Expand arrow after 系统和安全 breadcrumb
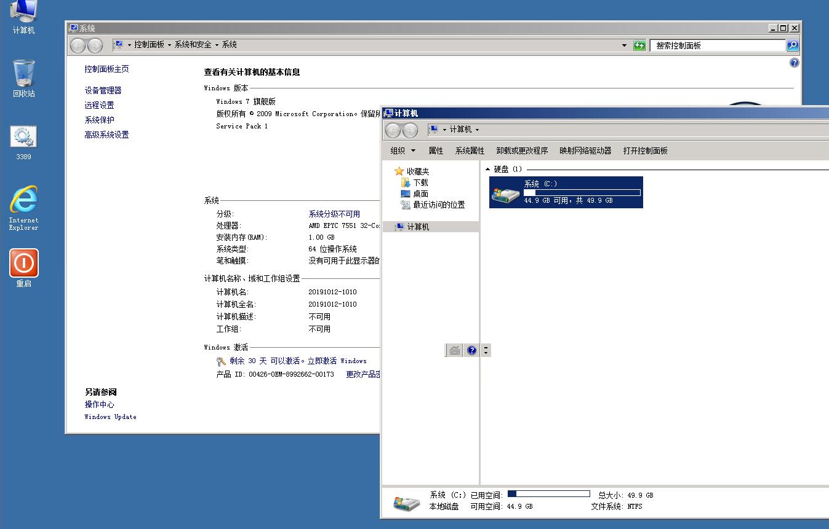This screenshot has height=529, width=829. 217,45
